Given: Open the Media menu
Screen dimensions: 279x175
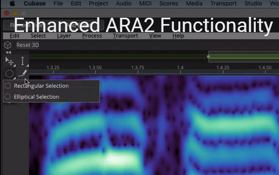Looking at the screenshot, I should [x=194, y=3].
